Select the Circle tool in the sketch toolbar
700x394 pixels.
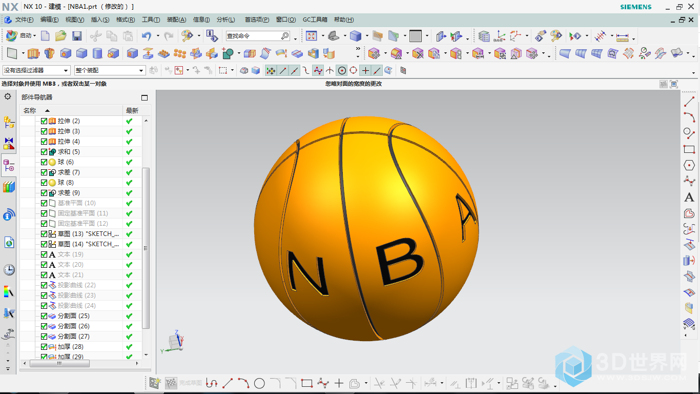[259, 383]
